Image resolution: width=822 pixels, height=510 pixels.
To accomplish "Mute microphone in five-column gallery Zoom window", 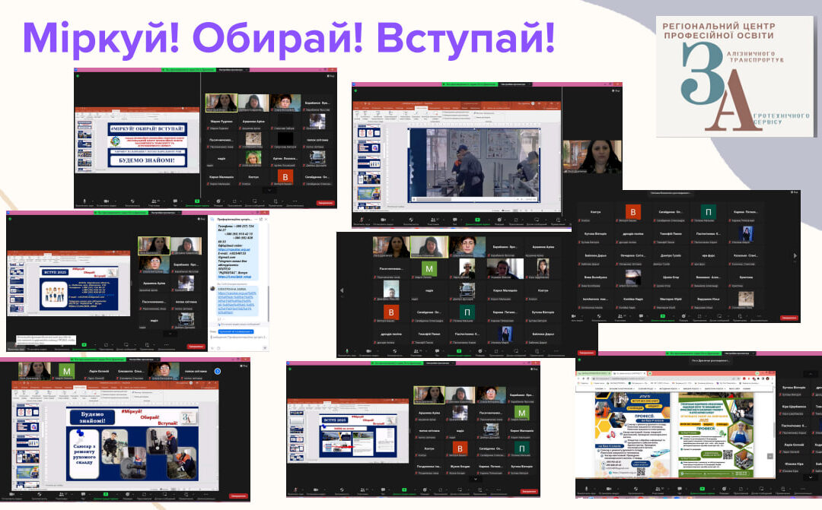I will [x=347, y=351].
